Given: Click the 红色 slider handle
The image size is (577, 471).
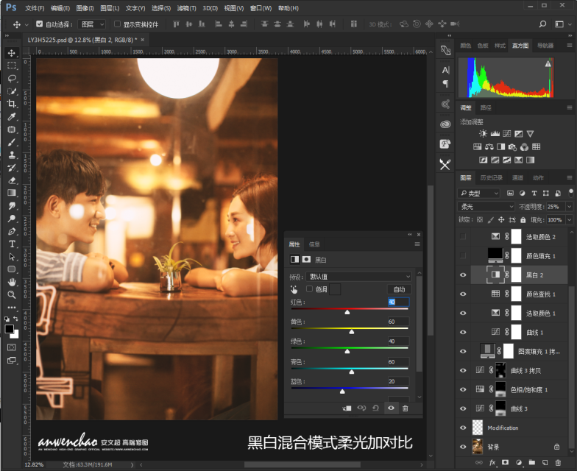Looking at the screenshot, I should tap(347, 312).
